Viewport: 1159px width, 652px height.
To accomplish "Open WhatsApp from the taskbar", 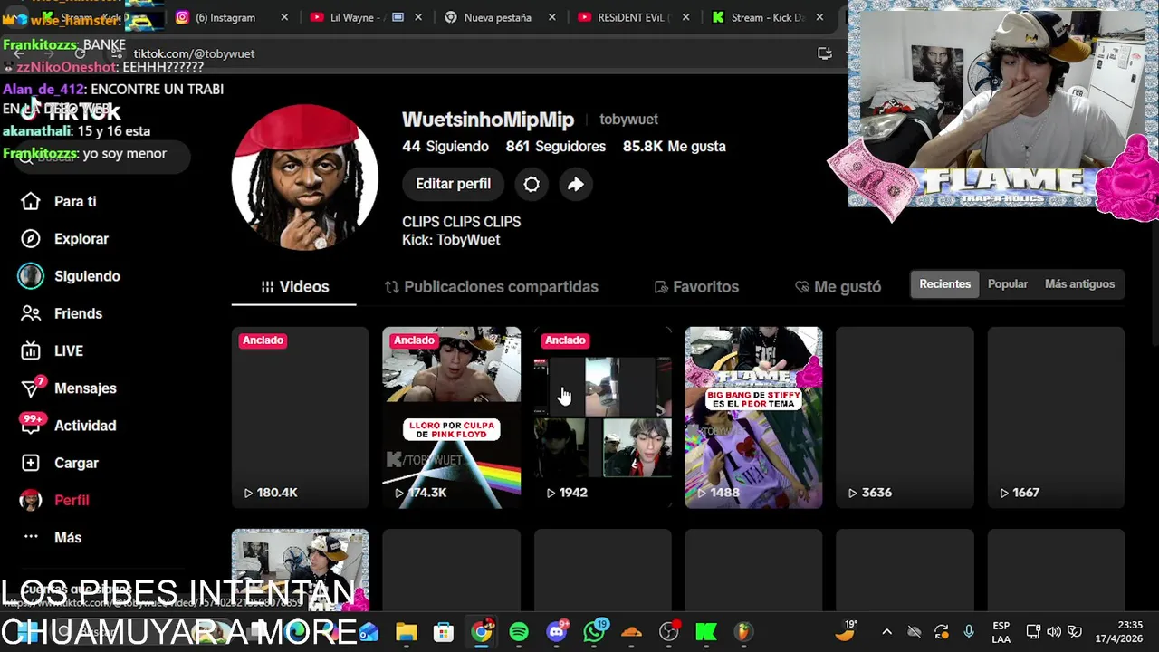I will tap(594, 631).
